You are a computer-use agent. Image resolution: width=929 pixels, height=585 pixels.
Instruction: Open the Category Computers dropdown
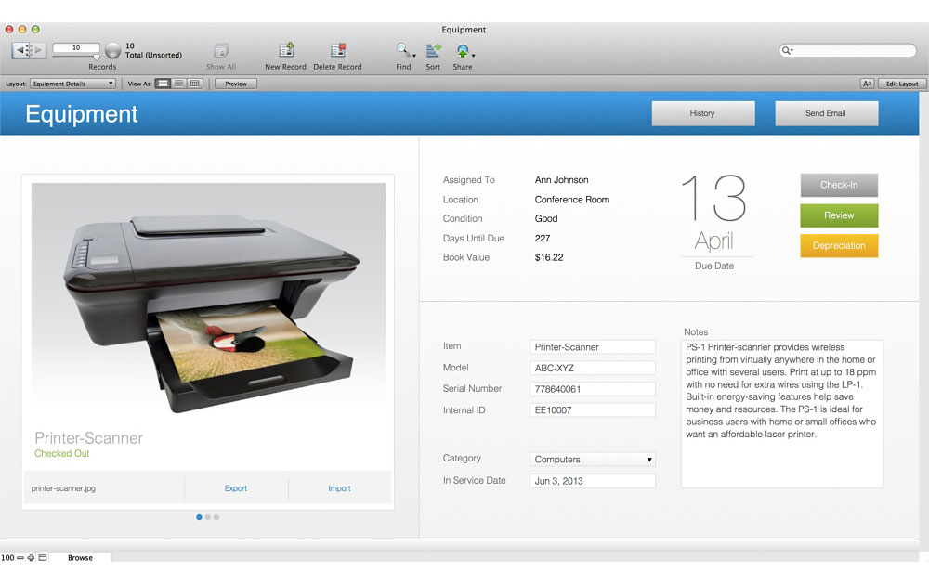pyautogui.click(x=593, y=460)
